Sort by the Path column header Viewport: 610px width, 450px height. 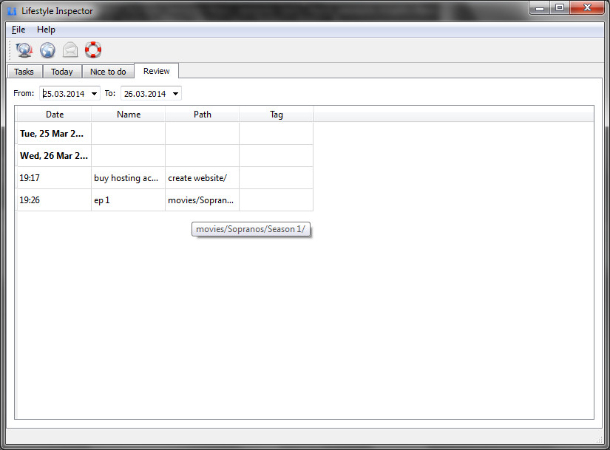203,115
